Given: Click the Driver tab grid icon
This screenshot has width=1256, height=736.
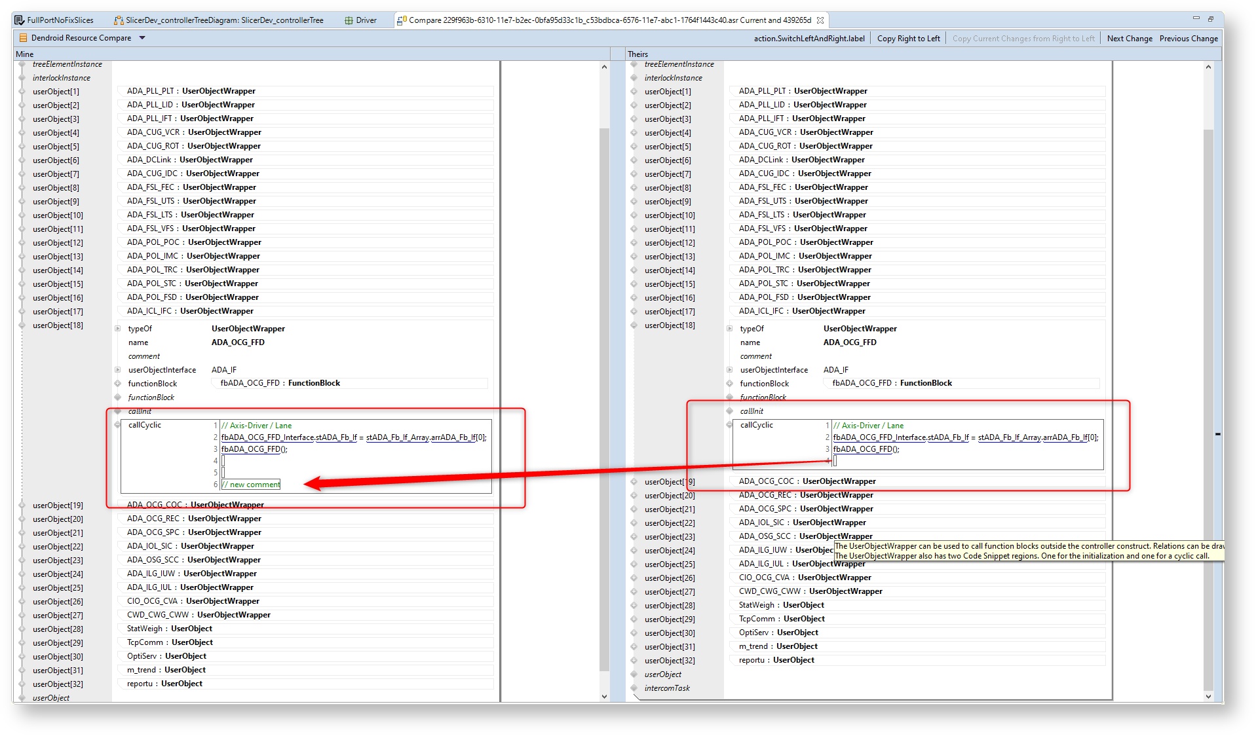Looking at the screenshot, I should tap(349, 20).
